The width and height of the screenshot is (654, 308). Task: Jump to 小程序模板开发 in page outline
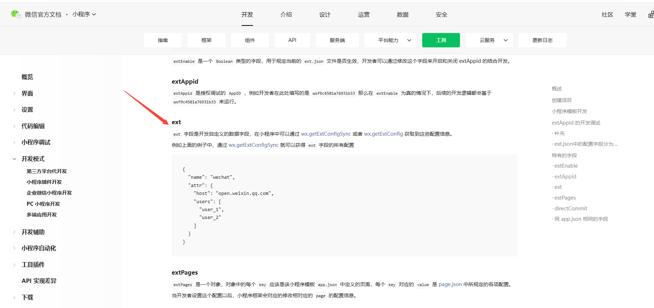(569, 111)
